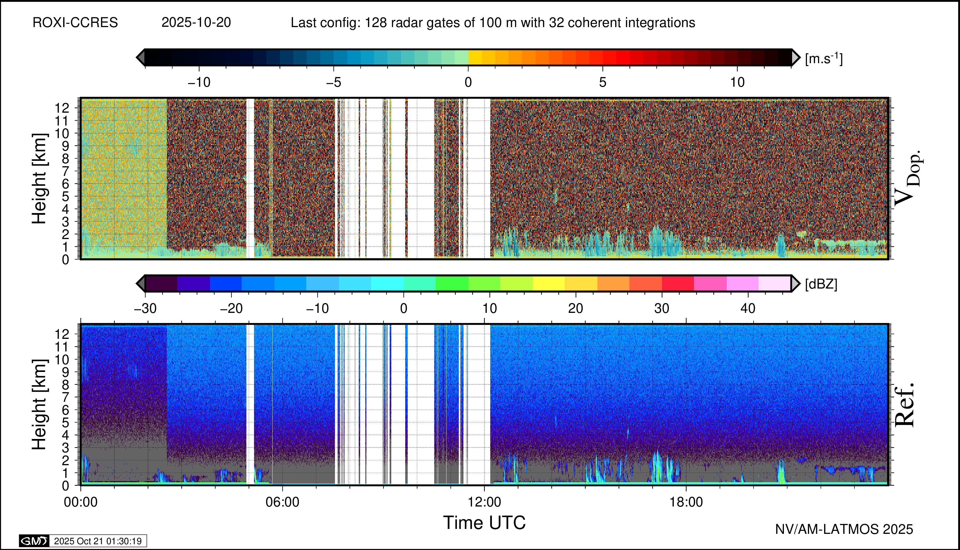Click the GMT logo icon
The height and width of the screenshot is (550, 960).
(x=34, y=541)
